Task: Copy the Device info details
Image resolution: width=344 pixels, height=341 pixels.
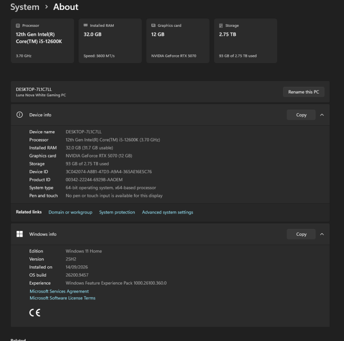Action: 301,115
